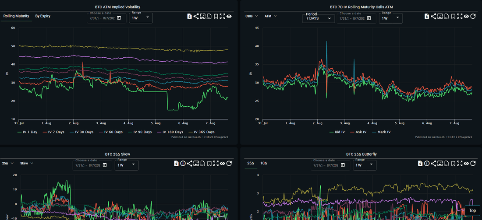Image resolution: width=482 pixels, height=220 pixels.
Task: Select the 10Δ tab in Butterfly panel
Action: coord(263,163)
